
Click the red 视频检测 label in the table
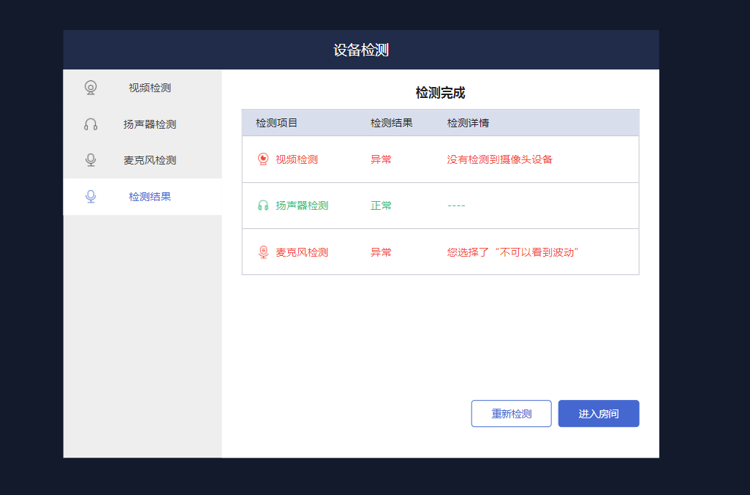(x=296, y=159)
